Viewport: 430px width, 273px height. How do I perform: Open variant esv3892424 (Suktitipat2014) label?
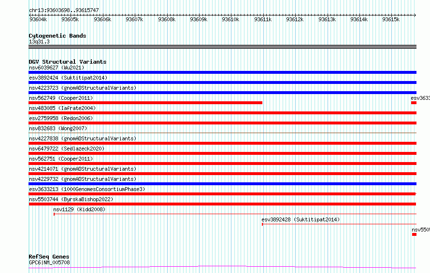pos(68,78)
